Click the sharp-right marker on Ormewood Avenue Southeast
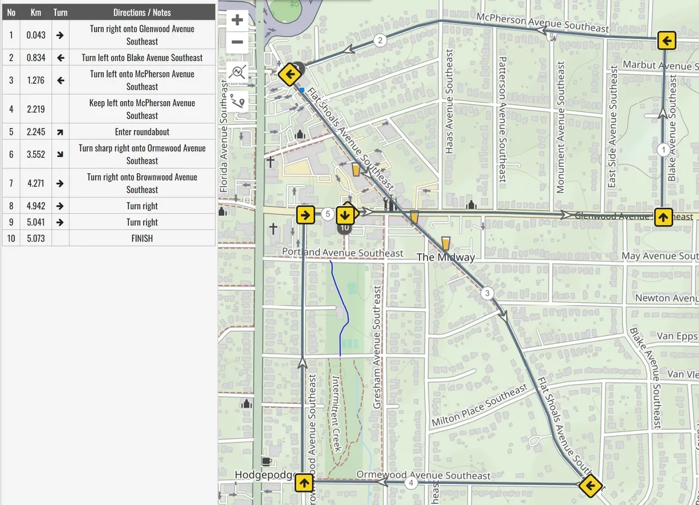 (x=589, y=485)
